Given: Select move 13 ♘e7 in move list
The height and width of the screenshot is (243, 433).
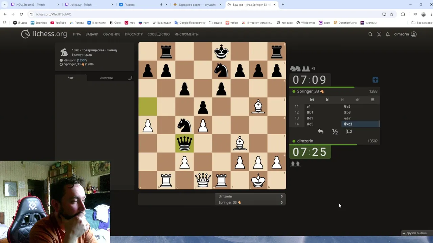Looking at the screenshot, I should point(361,118).
